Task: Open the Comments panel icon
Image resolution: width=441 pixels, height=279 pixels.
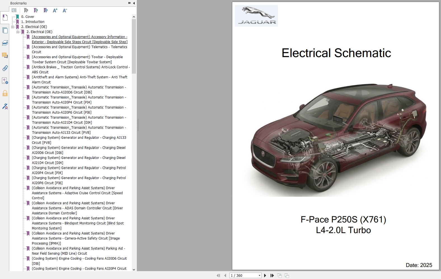Action: (x=5, y=55)
